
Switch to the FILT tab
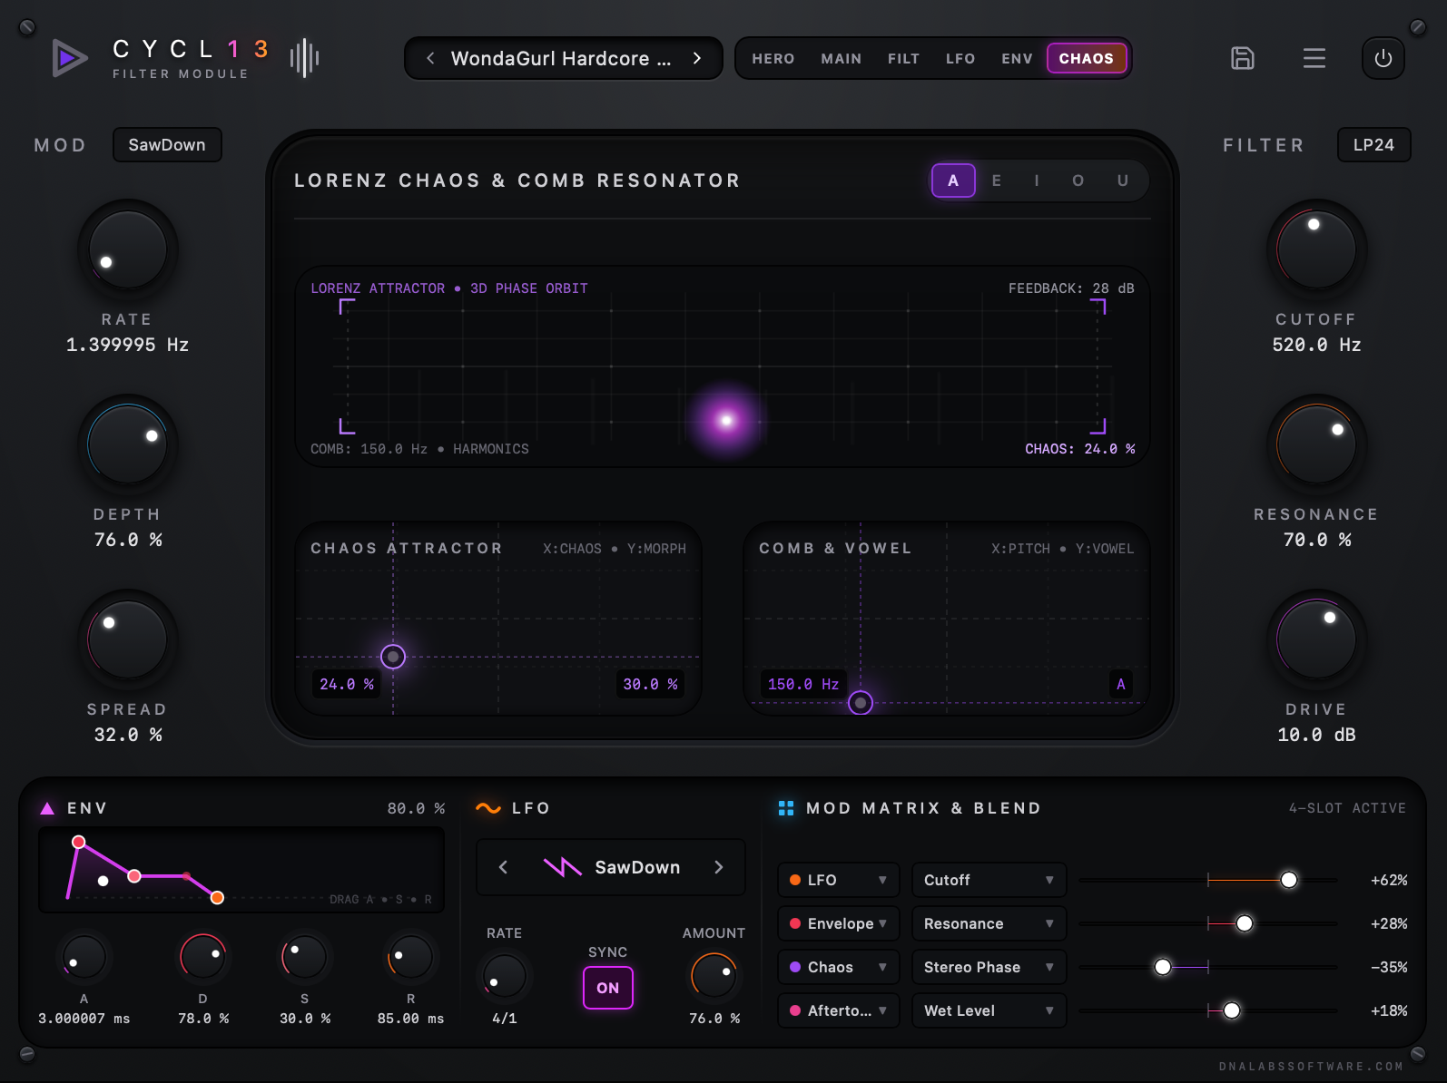point(903,58)
